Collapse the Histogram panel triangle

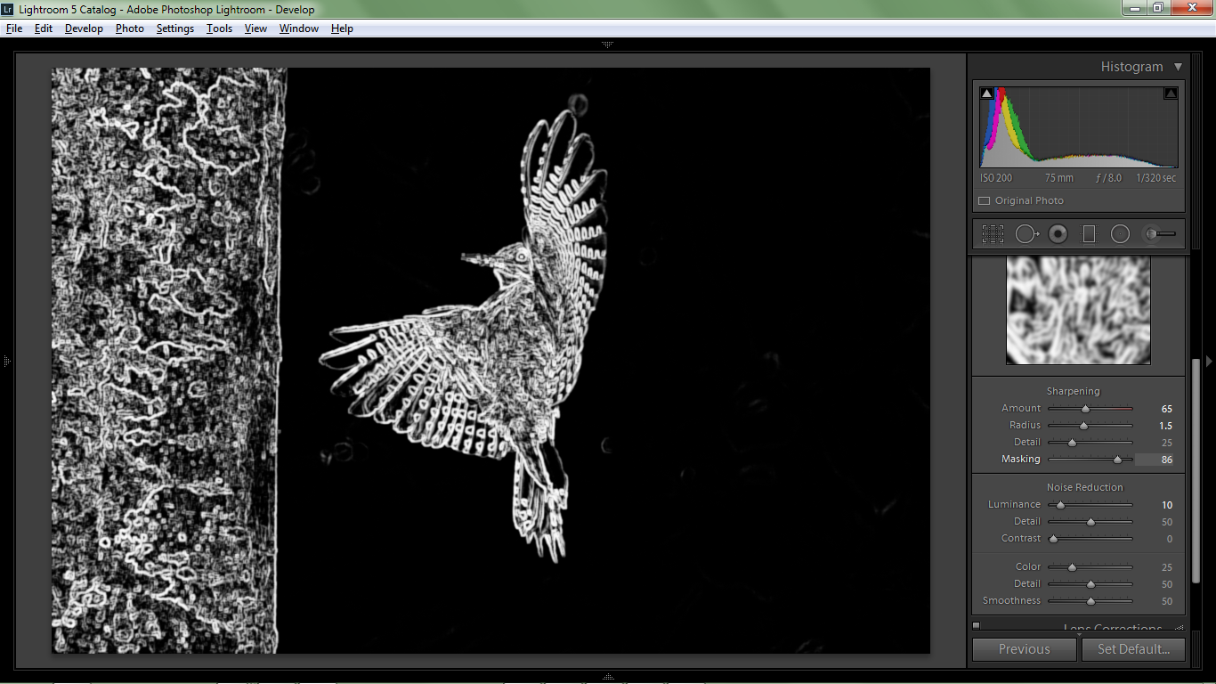coord(1178,67)
